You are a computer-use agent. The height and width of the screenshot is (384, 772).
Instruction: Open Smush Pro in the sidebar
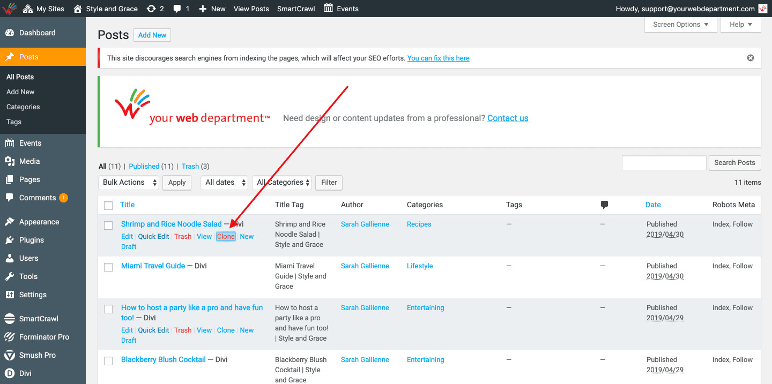pyautogui.click(x=38, y=355)
